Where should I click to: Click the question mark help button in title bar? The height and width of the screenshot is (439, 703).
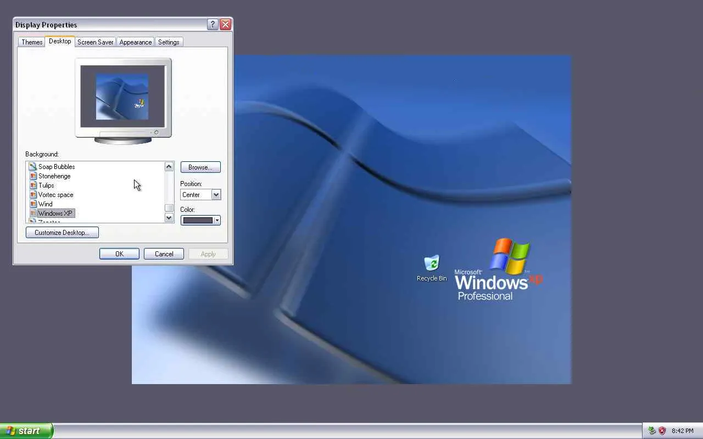point(213,25)
